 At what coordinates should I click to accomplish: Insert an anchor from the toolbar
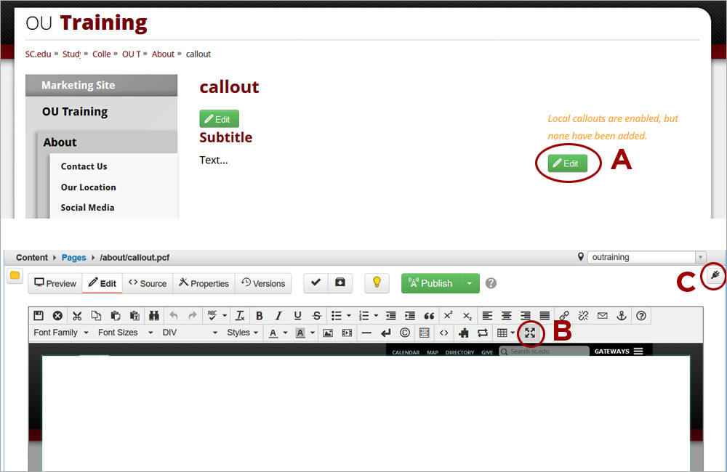[622, 315]
